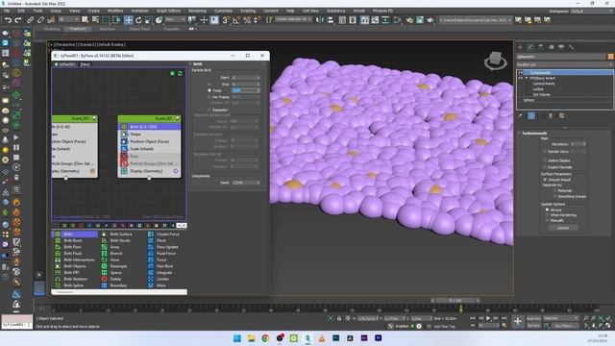Click the timeline slider at current frame

click(455, 301)
